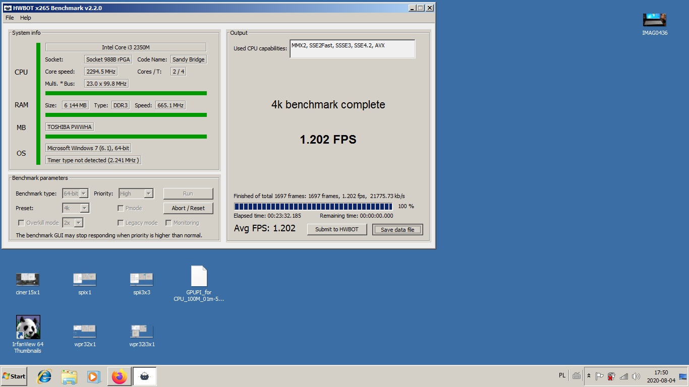Click the PL language indicator

[562, 375]
